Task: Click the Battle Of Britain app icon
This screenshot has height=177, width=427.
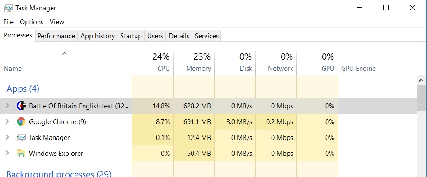Action: [21, 106]
